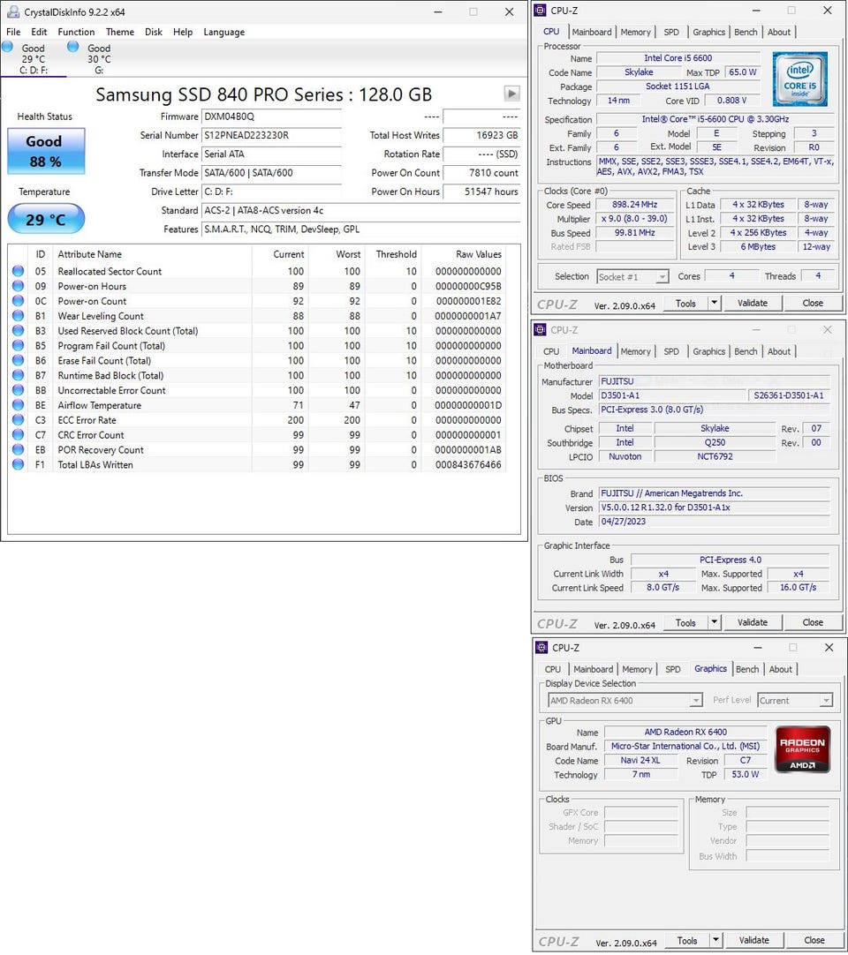This screenshot has height=955, width=848.
Task: Click Close button in top CPU-Z window
Action: pos(813,303)
